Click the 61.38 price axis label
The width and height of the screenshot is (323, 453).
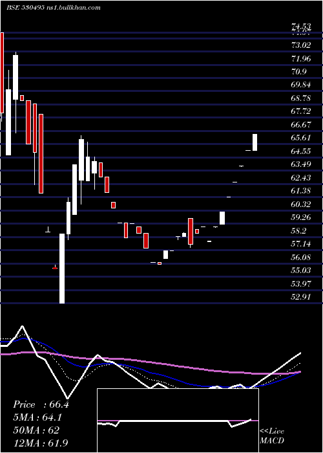click(301, 191)
